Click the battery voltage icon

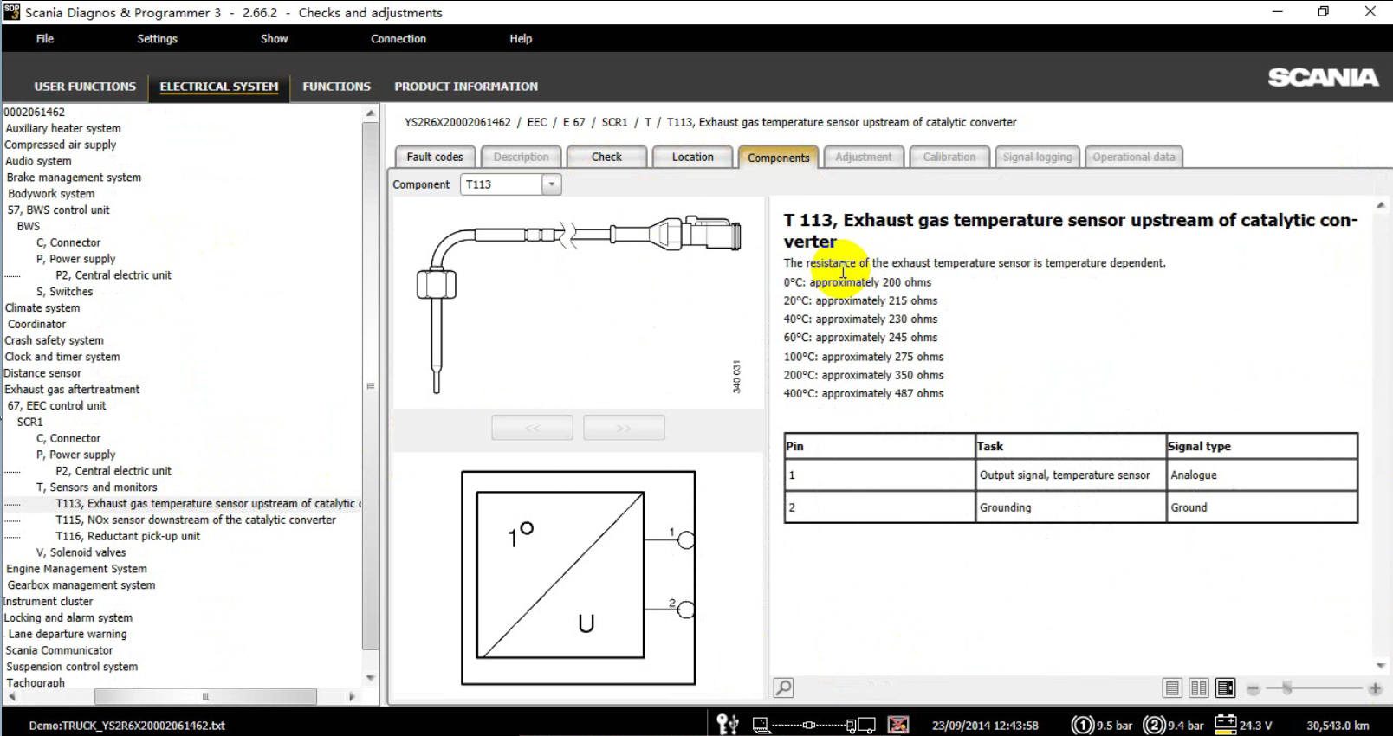(1226, 724)
